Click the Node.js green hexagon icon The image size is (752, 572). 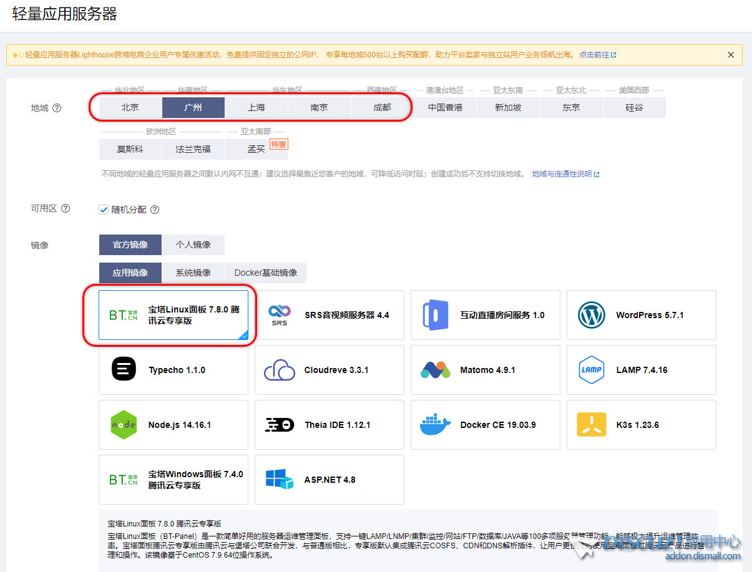(x=124, y=425)
